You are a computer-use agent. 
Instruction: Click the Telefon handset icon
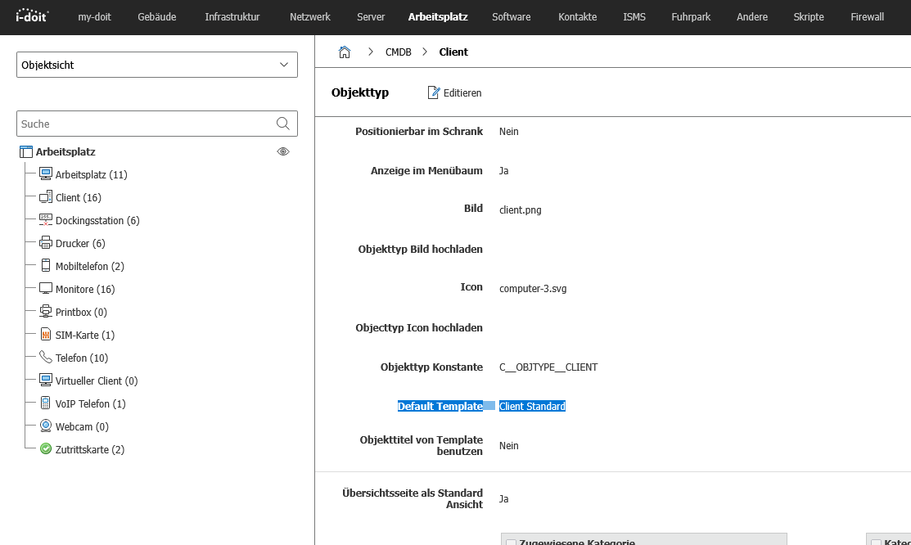(46, 358)
